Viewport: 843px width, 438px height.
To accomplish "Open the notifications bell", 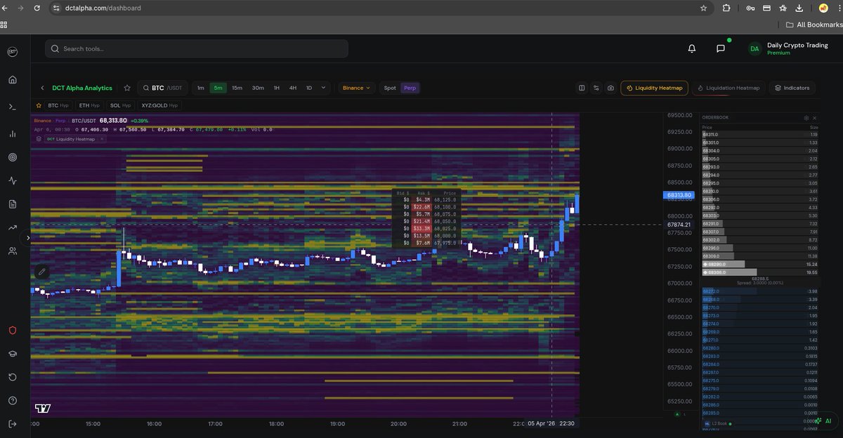I will point(692,48).
